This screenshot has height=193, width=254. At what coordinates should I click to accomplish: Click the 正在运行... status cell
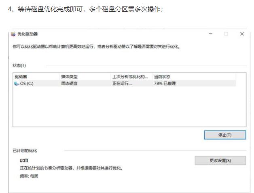(122, 84)
